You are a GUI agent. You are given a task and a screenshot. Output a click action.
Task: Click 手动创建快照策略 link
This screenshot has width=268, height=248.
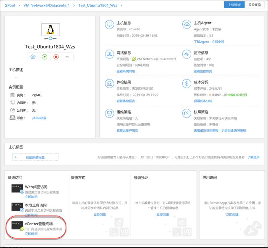tap(233, 130)
